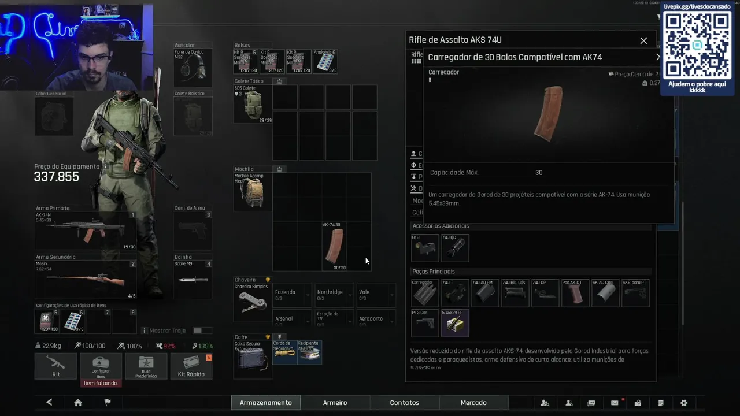Select the PT3 Cor part
The width and height of the screenshot is (740, 416).
coord(424,323)
